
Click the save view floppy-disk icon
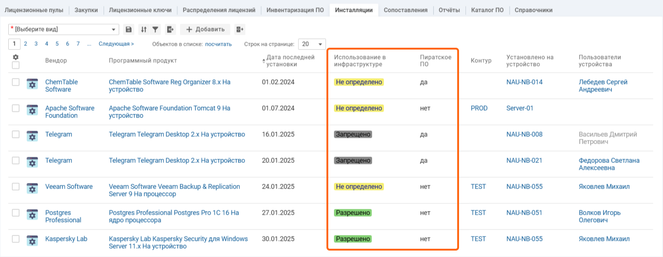tap(129, 29)
